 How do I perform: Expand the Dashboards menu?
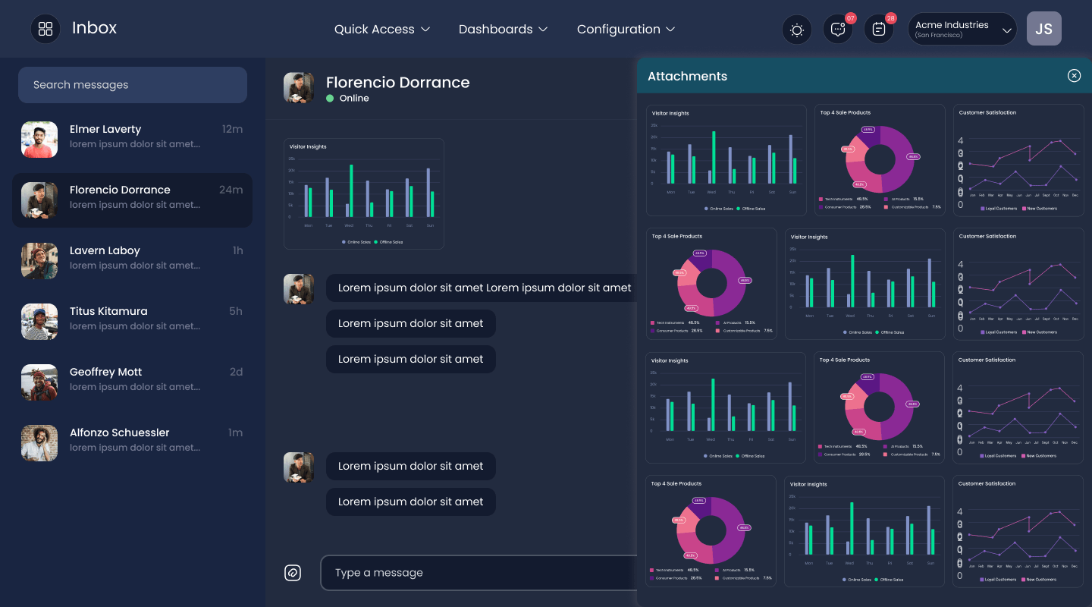[503, 29]
